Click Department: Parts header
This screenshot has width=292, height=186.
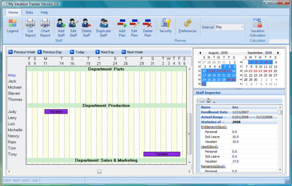click(106, 69)
